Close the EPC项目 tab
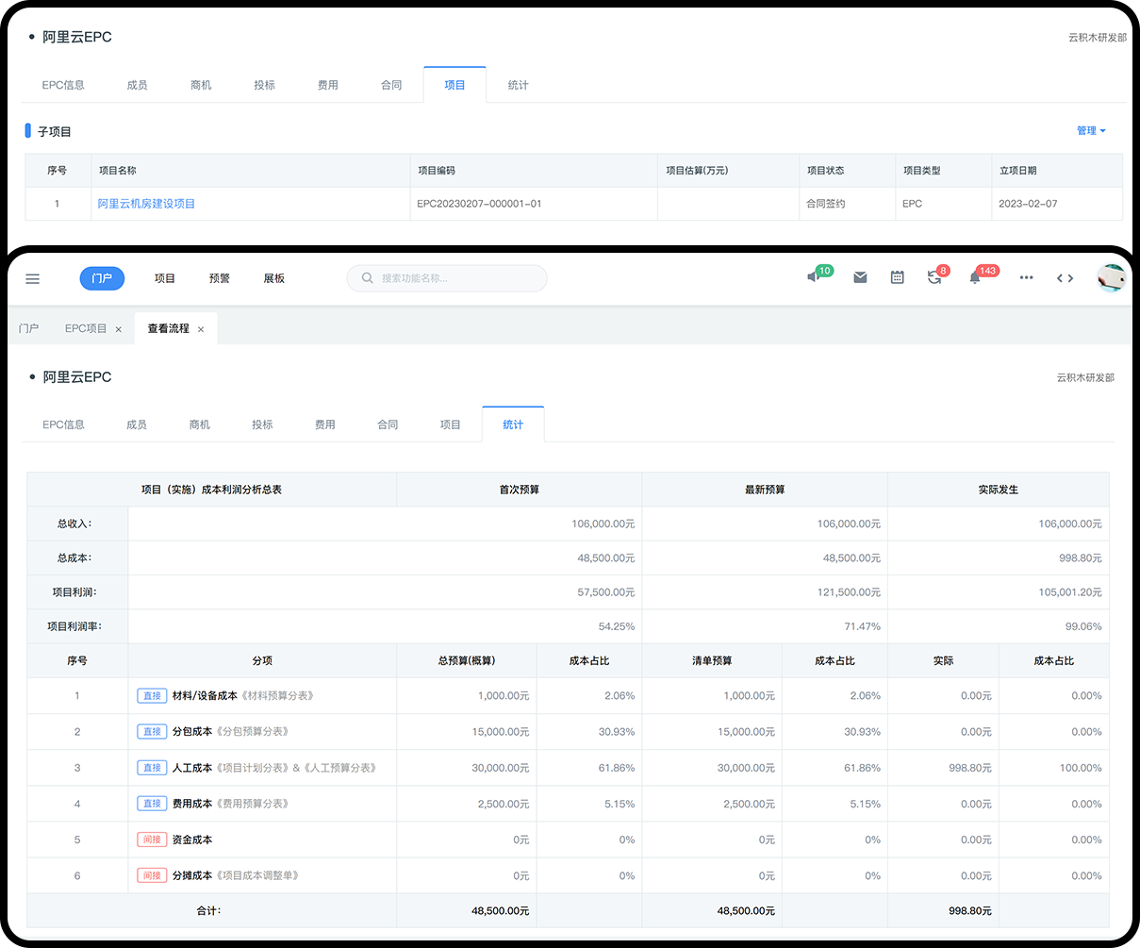Image resolution: width=1140 pixels, height=948 pixels. click(119, 329)
